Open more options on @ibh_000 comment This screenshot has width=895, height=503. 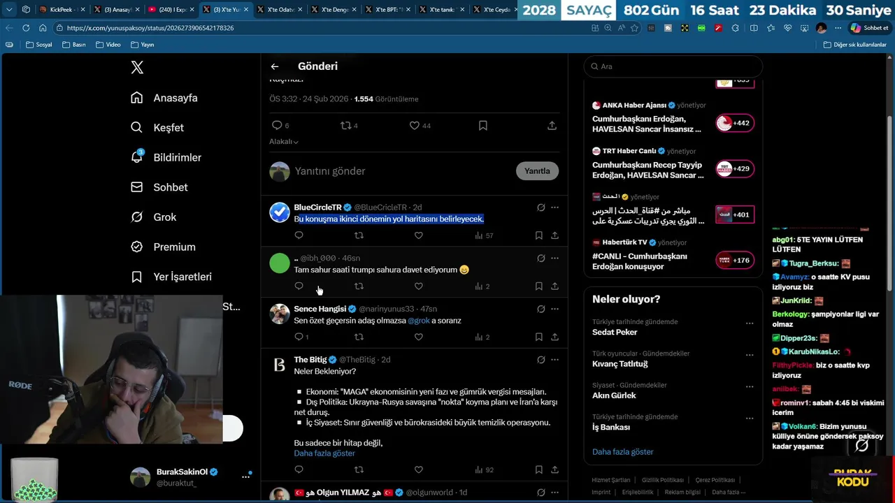554,258
